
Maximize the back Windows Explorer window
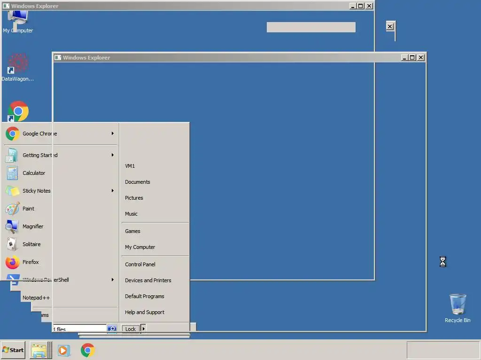click(361, 6)
